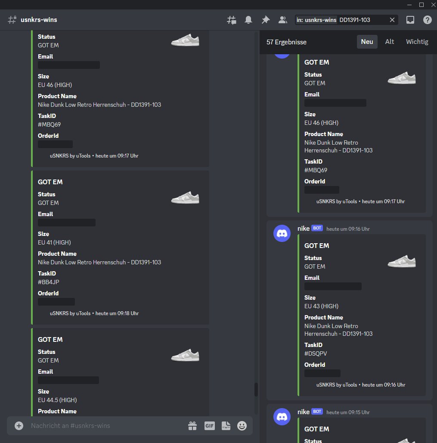Click the usnkrs-wins channel hash icon
Image resolution: width=437 pixels, height=443 pixels.
(12, 20)
